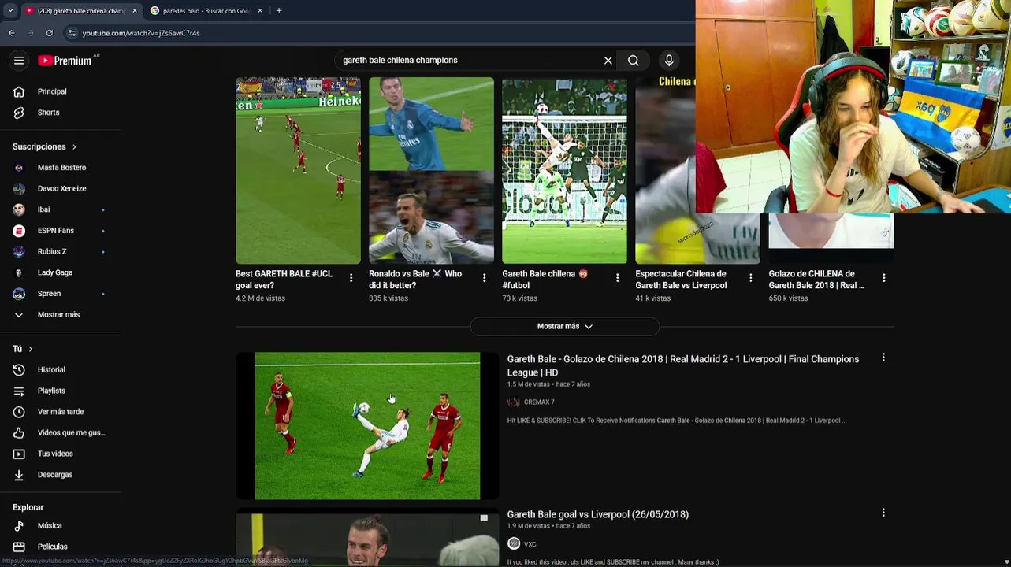Open options for Espectacular Chilena short

point(751,278)
